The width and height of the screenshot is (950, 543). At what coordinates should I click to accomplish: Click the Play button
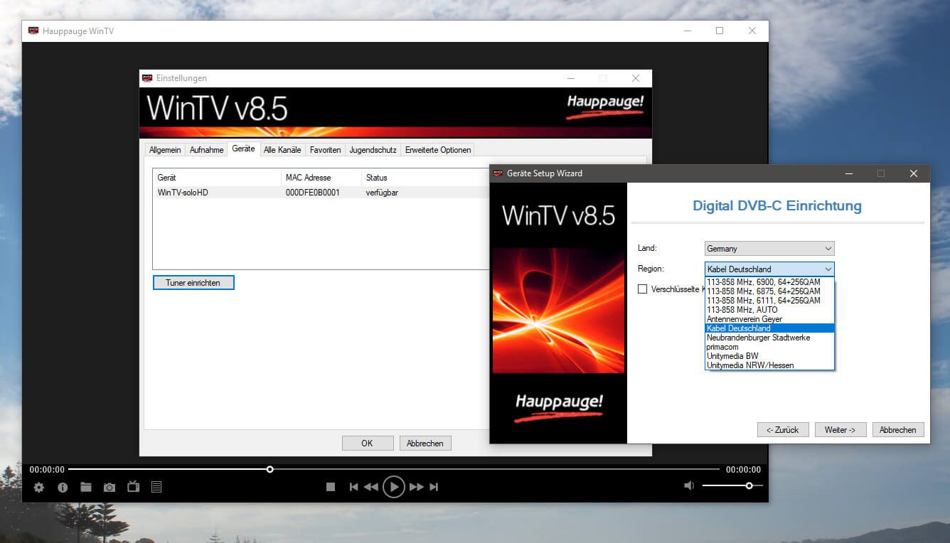(393, 487)
